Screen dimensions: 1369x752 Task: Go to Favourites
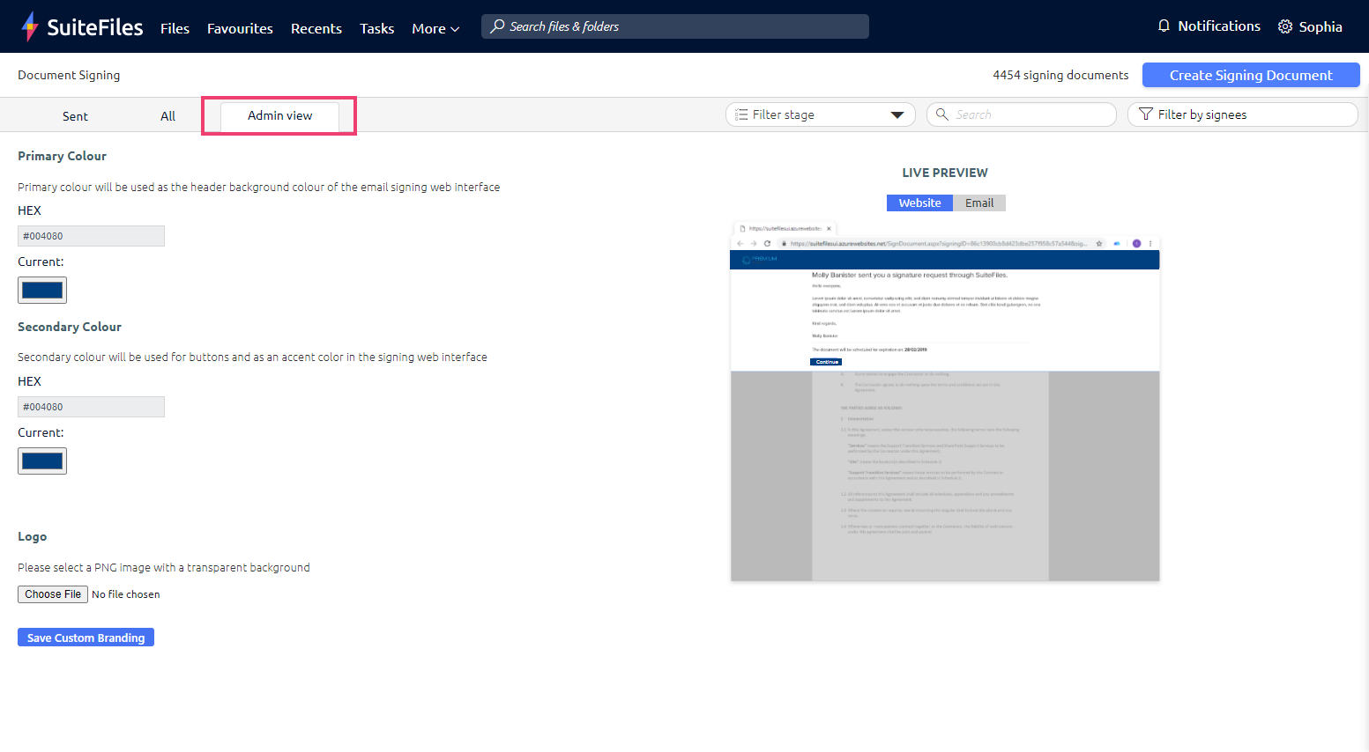[x=240, y=28]
